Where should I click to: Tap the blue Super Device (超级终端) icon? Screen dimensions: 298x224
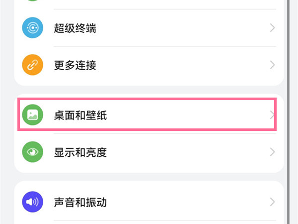(33, 28)
